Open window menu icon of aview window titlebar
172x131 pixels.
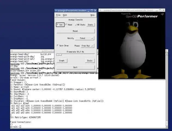[100, 10]
